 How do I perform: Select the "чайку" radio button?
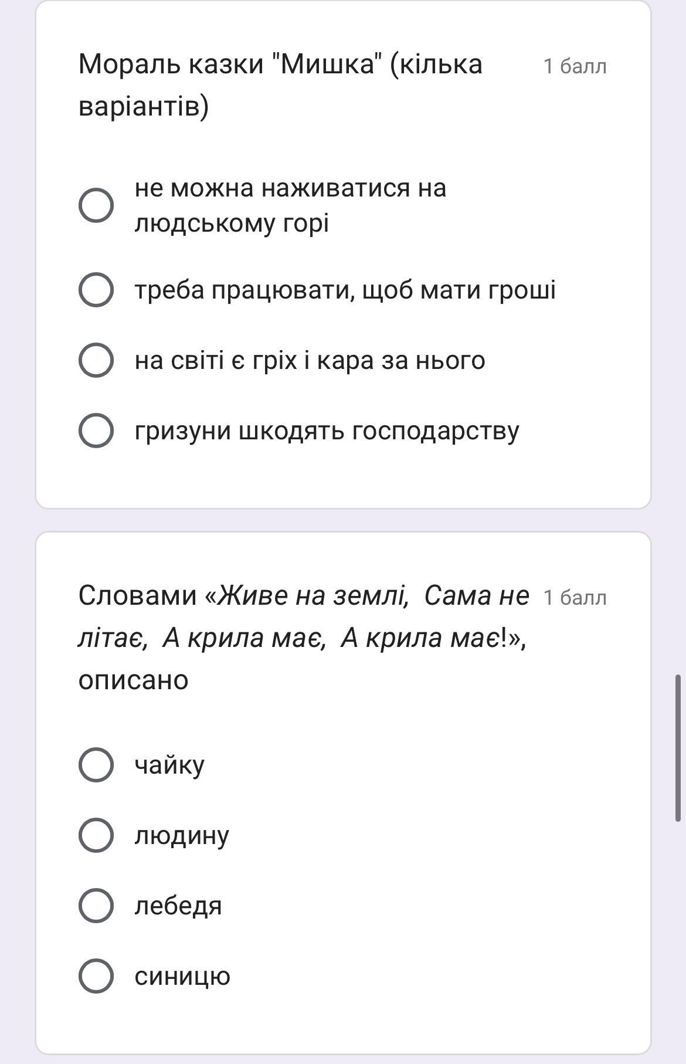pyautogui.click(x=96, y=765)
